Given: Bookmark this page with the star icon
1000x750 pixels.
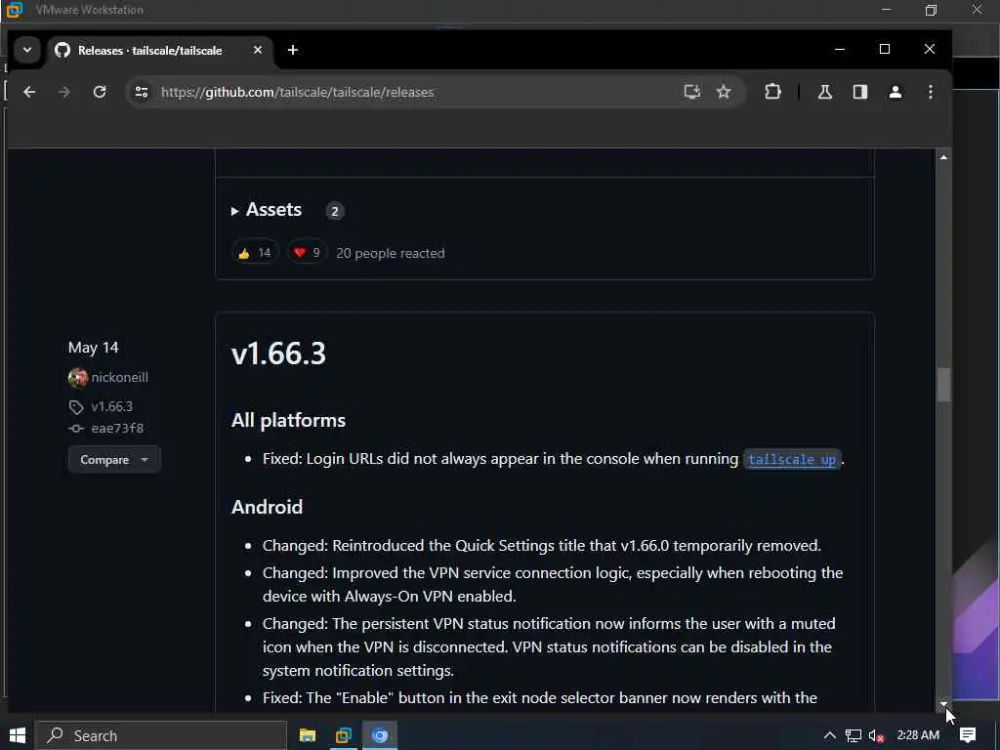Looking at the screenshot, I should tap(724, 92).
